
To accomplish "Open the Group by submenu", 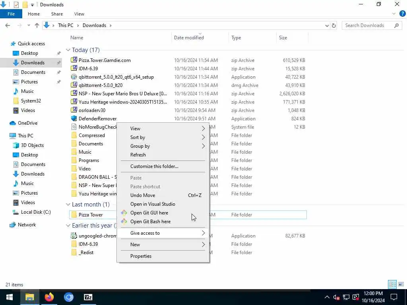I will 163,146.
